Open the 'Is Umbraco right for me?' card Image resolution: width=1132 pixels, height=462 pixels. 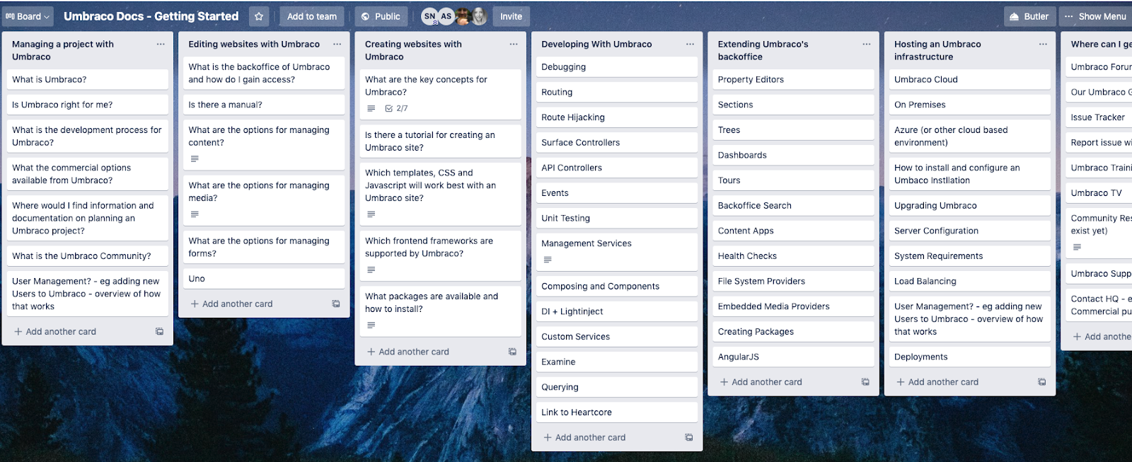pyautogui.click(x=87, y=105)
